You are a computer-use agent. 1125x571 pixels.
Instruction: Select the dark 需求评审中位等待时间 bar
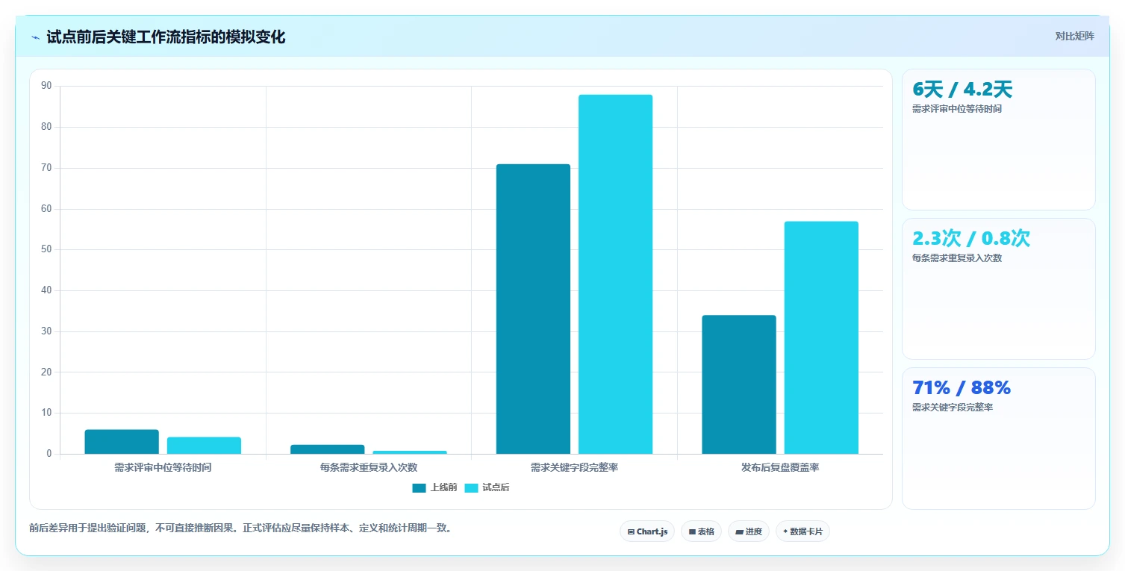pyautogui.click(x=122, y=442)
